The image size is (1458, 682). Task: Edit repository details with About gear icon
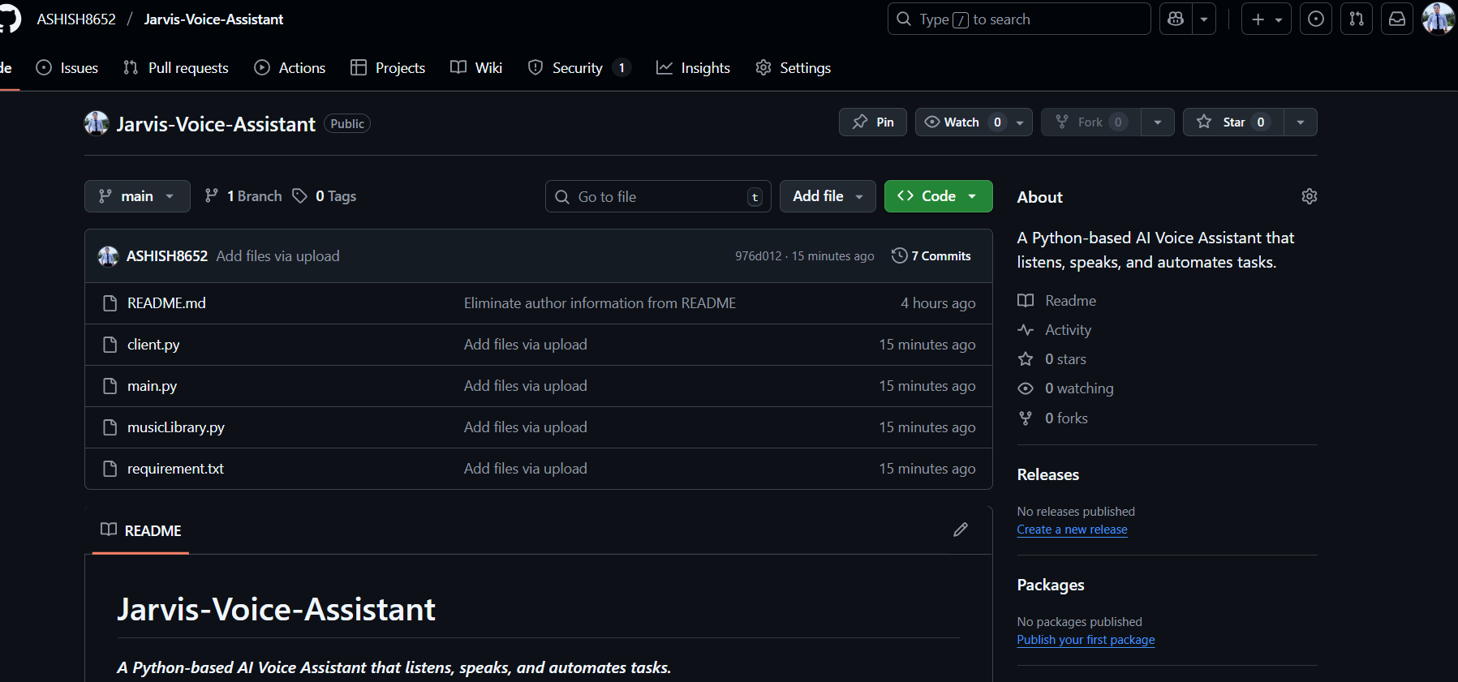click(x=1309, y=196)
